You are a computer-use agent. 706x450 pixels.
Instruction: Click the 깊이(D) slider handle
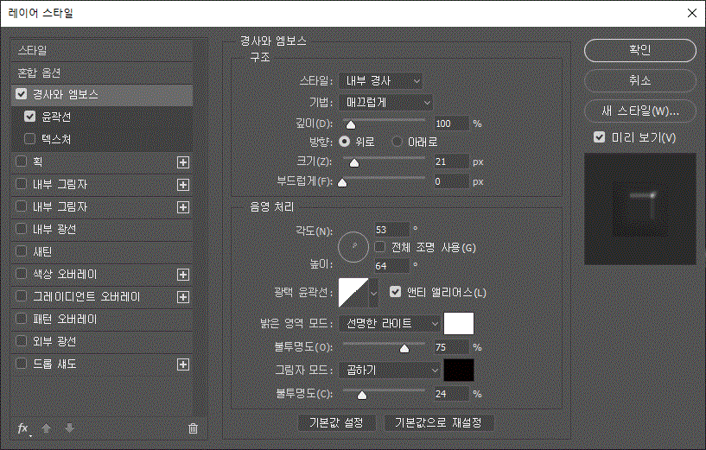[x=351, y=124]
